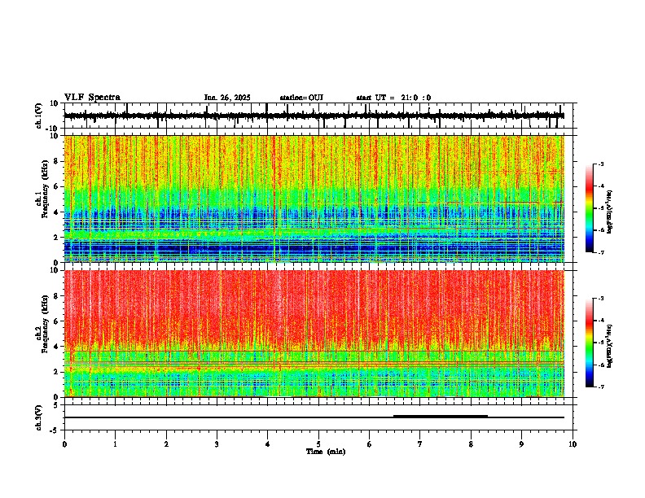Click the '6' tick on the time axis
645x498 pixels.
coord(370,443)
